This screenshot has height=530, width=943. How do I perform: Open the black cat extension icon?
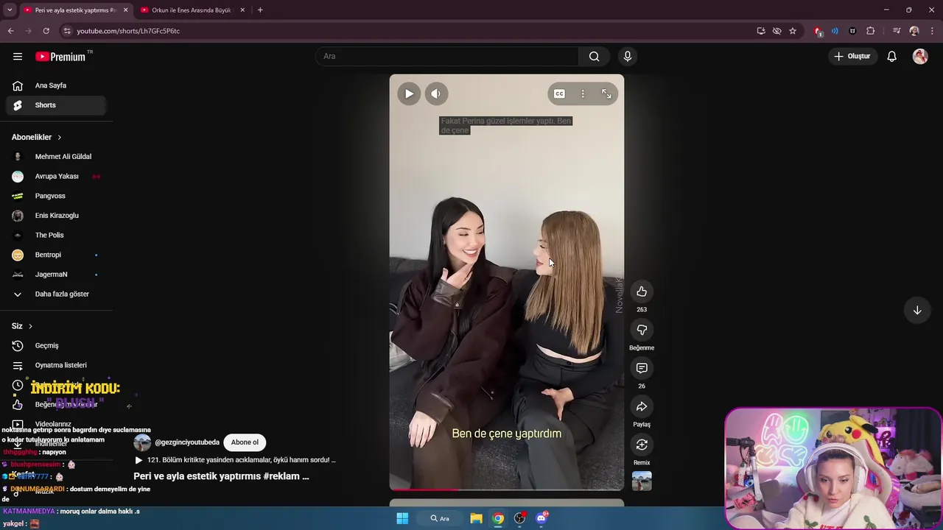852,31
